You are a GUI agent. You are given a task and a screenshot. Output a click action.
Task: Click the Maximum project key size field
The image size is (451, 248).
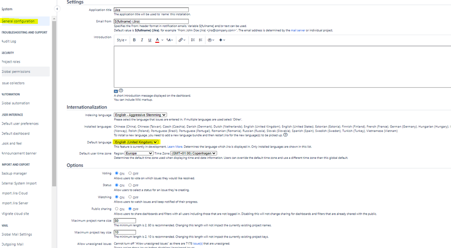125,232
